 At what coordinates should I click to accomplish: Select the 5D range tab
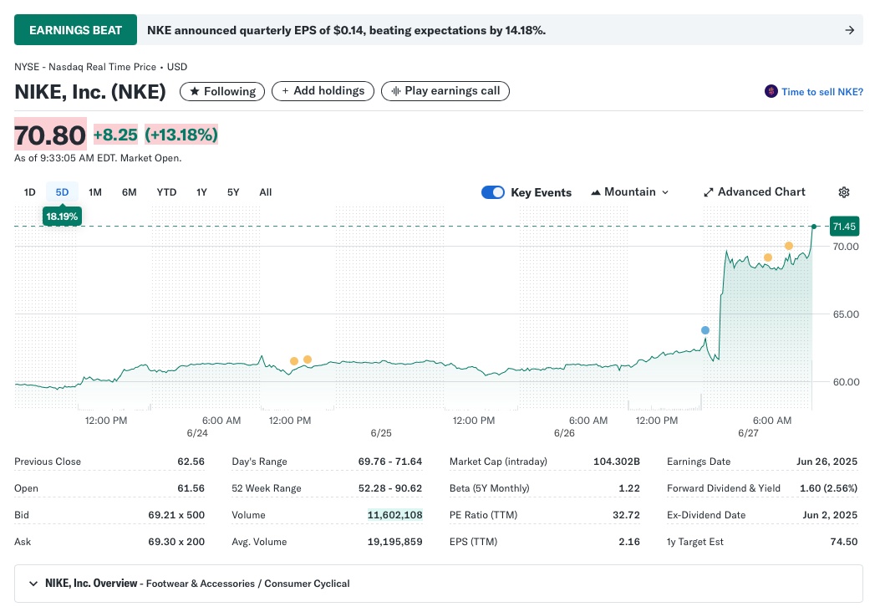(62, 192)
